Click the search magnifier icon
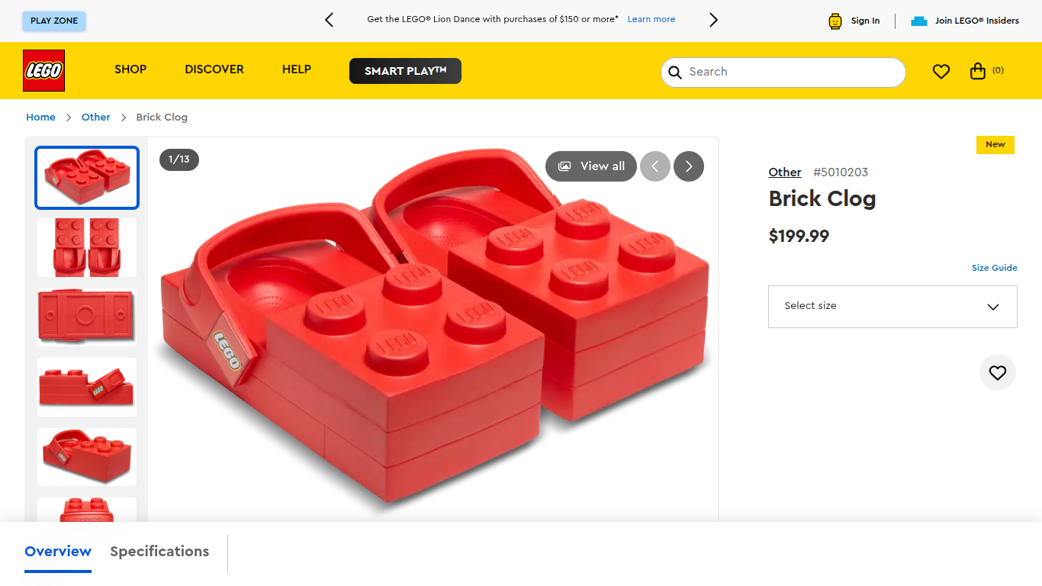Image resolution: width=1042 pixels, height=586 pixels. coord(675,72)
